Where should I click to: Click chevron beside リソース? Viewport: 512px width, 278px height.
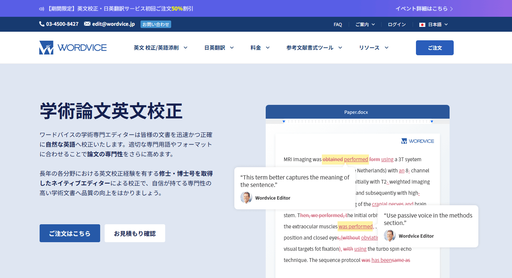click(386, 48)
